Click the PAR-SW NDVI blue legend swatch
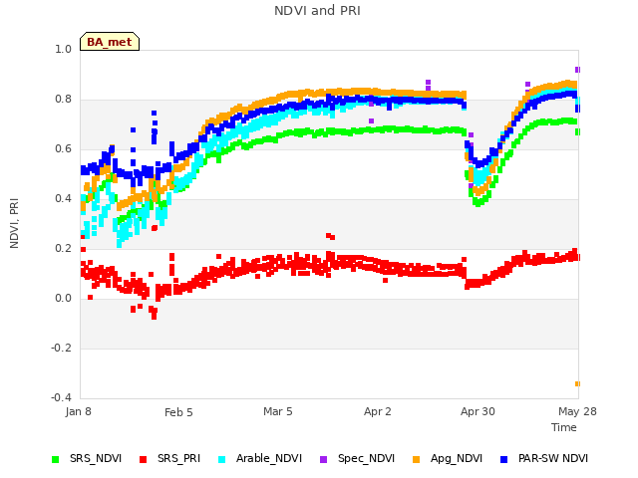Screen dimensions: 638x478 click(x=503, y=459)
